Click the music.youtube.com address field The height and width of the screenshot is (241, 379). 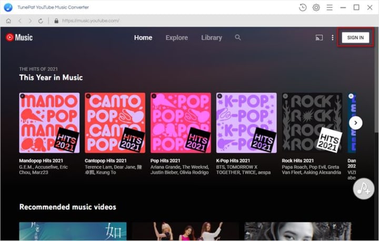tap(91, 20)
